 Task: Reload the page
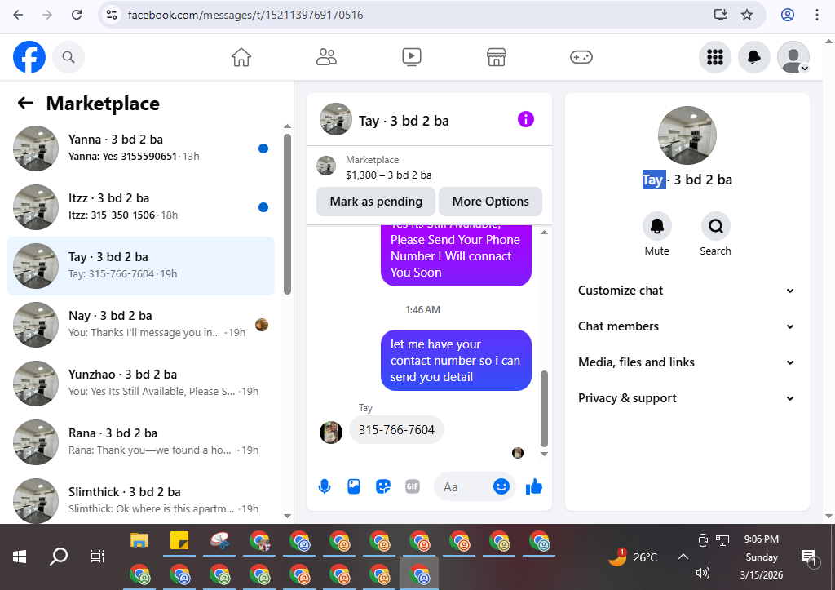(77, 15)
